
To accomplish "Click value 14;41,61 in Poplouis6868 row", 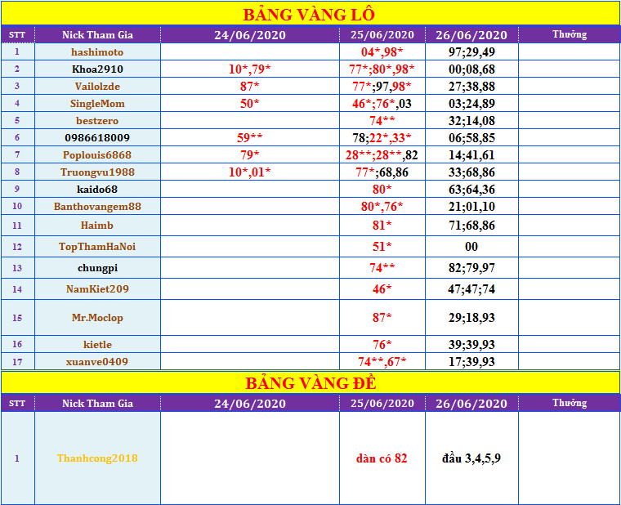I will click(471, 155).
